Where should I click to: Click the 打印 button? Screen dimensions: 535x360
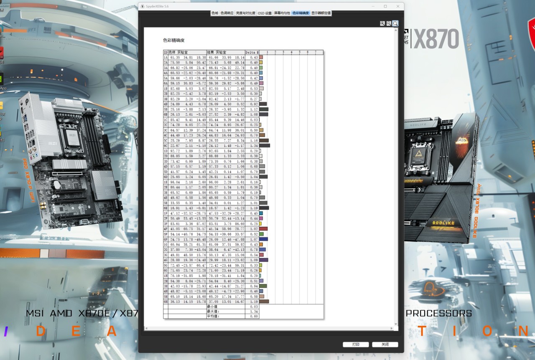click(x=356, y=345)
